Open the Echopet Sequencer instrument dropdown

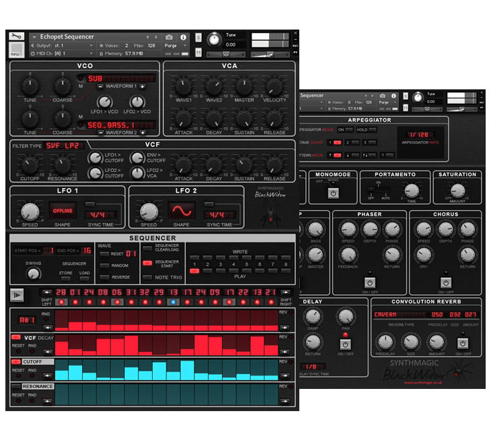[34, 37]
